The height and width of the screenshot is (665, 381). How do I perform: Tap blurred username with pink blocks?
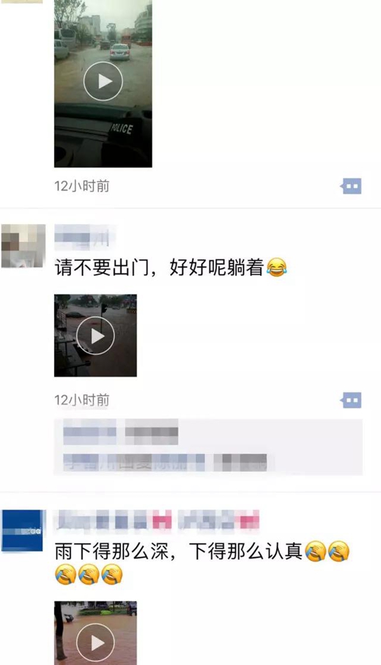tap(156, 520)
